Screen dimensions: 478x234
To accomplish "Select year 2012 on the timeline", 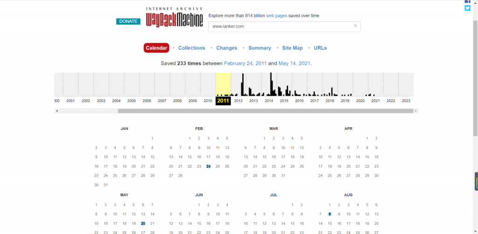I will (x=239, y=101).
